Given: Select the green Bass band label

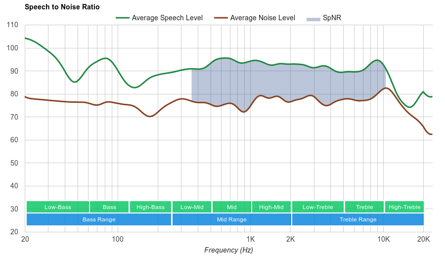Looking at the screenshot, I should (x=110, y=207).
